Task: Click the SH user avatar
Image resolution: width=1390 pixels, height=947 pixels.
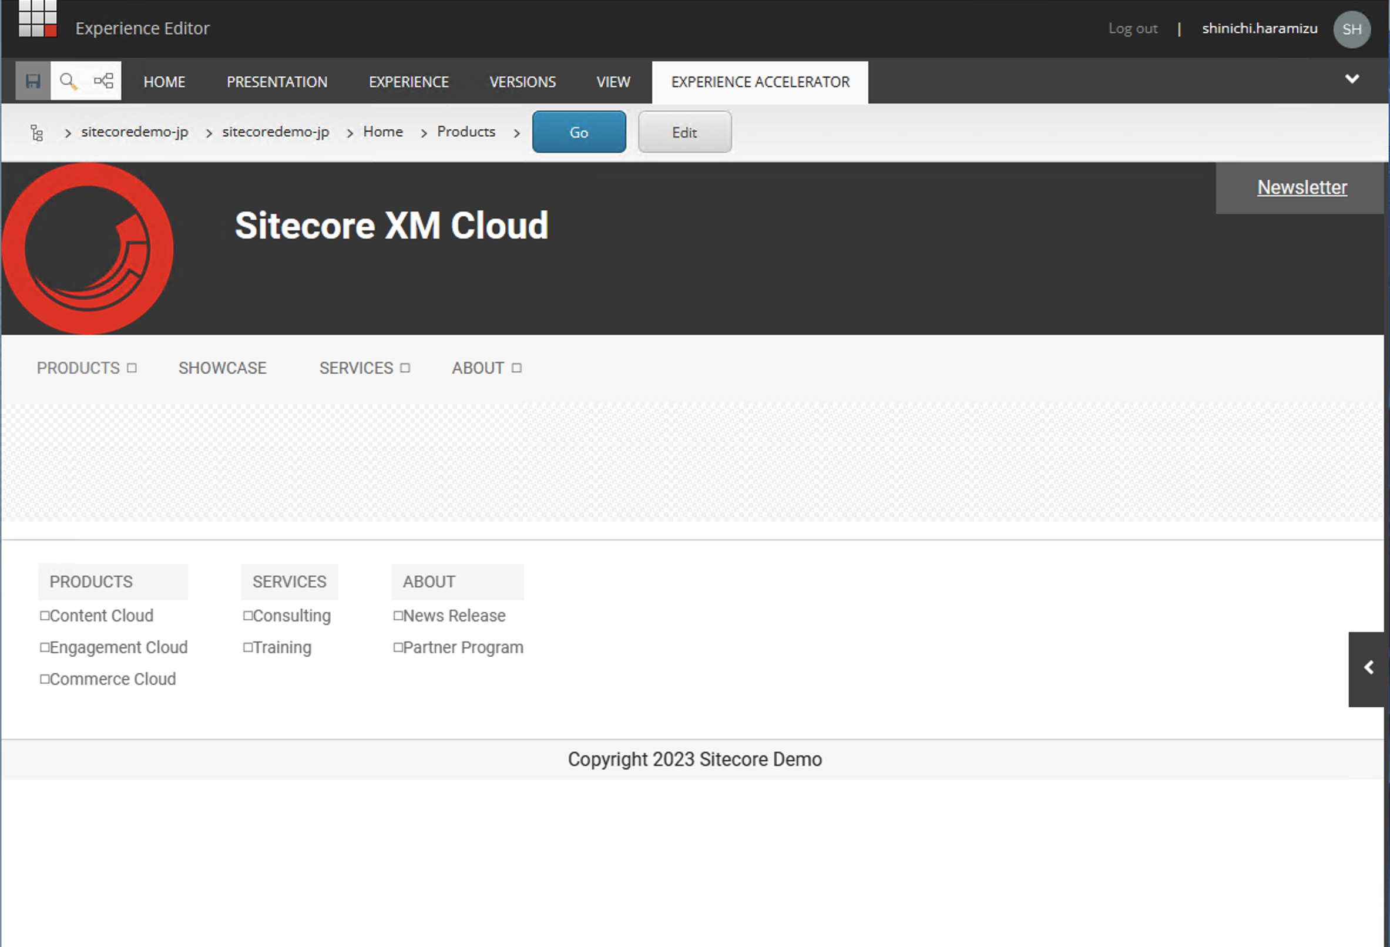Action: click(1352, 29)
